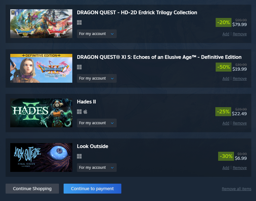Open account dropdown for Erdrick Trilogy Collection
Image resolution: width=256 pixels, height=201 pixels.
point(97,34)
